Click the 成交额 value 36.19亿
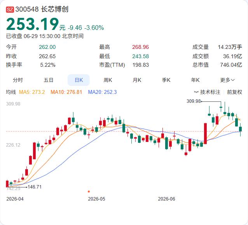Screen dimensions: 248x225 pos(232,56)
